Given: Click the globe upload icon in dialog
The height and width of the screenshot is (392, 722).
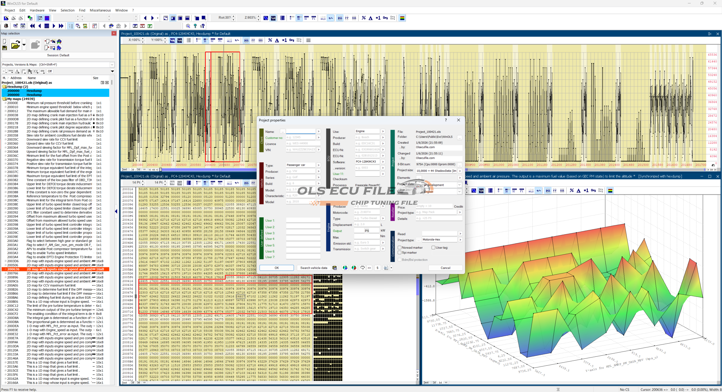Looking at the screenshot, I should 354,268.
